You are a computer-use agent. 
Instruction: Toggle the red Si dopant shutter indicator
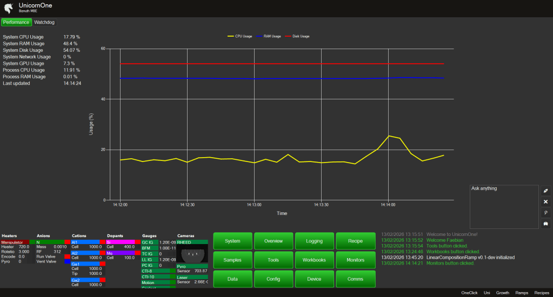(138, 242)
